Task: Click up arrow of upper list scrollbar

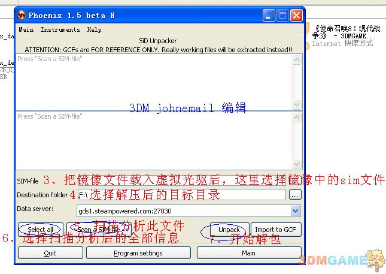Action: (x=296, y=60)
